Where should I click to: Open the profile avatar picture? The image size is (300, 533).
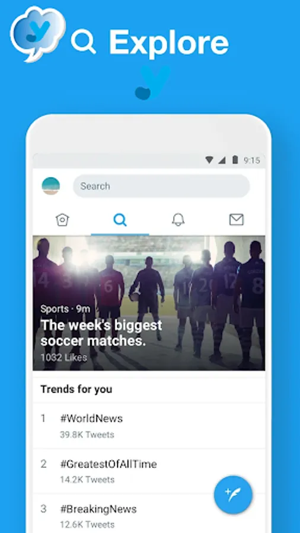50,186
